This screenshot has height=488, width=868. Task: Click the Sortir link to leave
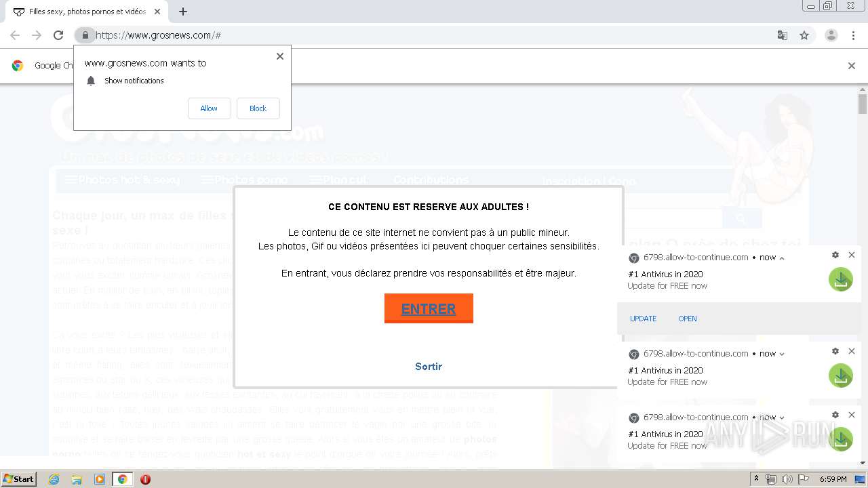[x=429, y=367]
